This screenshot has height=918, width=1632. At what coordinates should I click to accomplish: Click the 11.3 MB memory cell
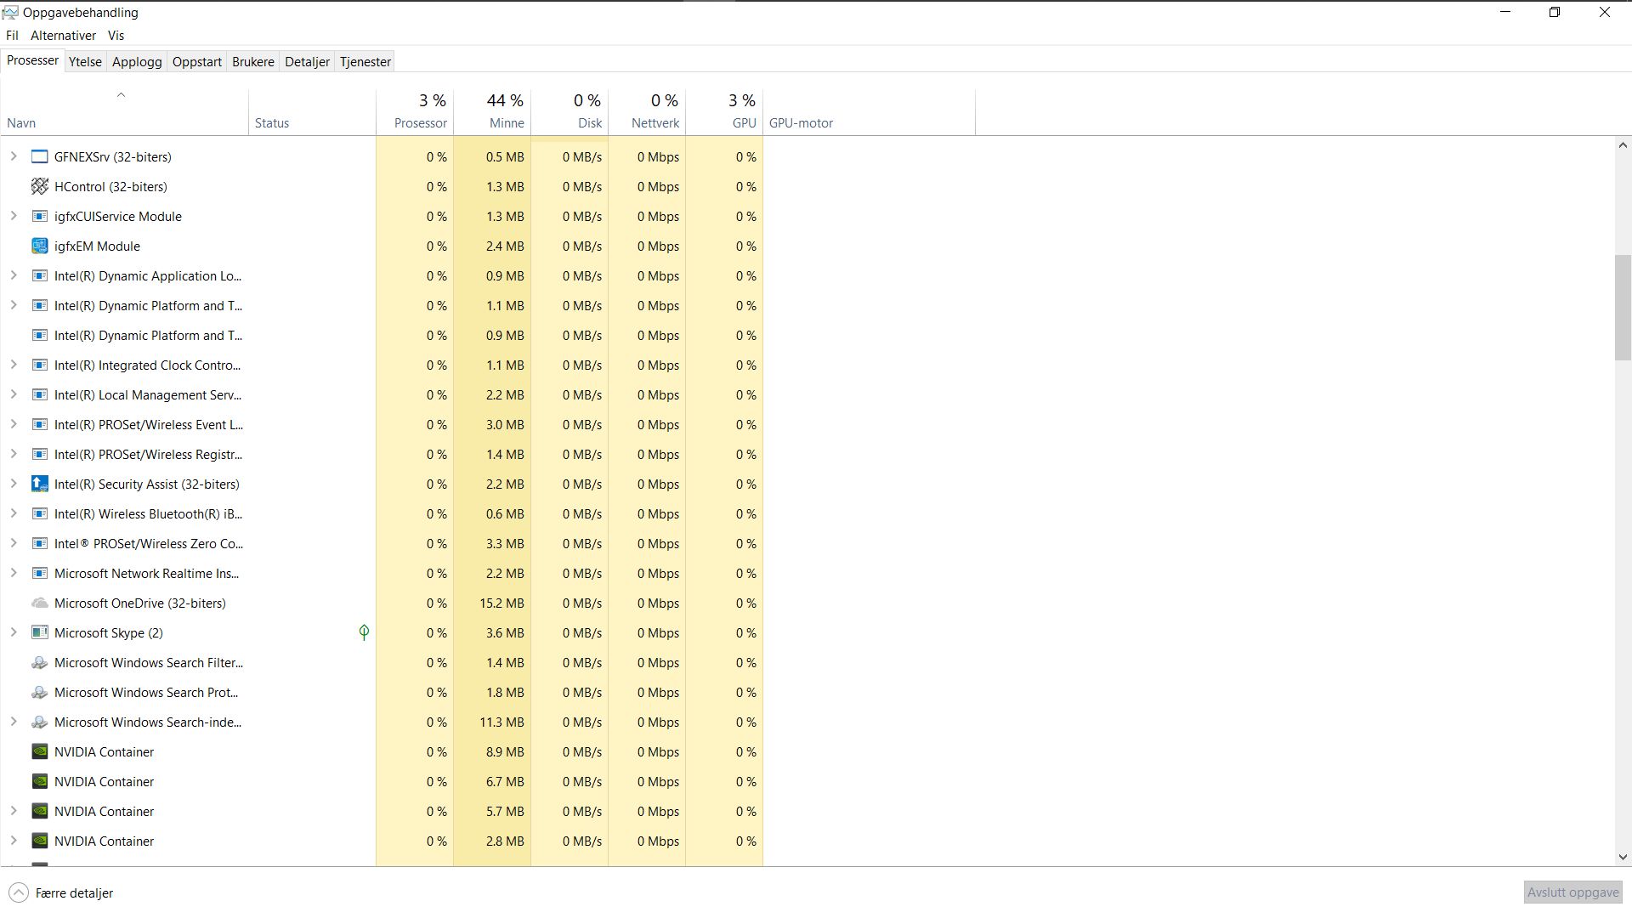click(x=492, y=722)
